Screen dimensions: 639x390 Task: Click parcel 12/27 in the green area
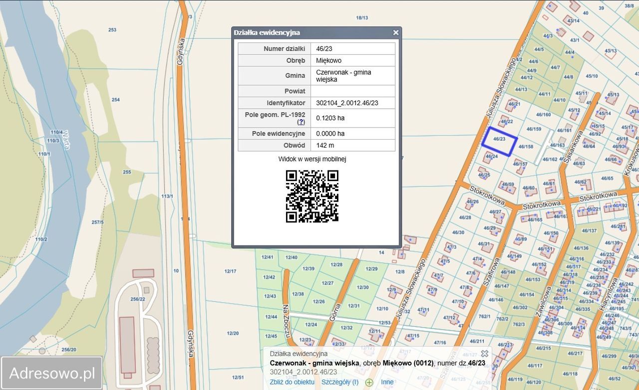tap(327, 283)
